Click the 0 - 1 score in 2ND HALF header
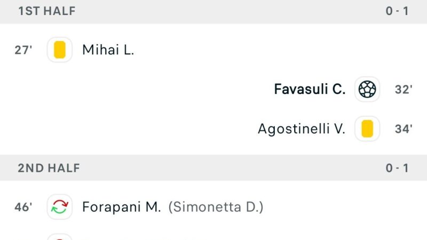 [397, 168]
